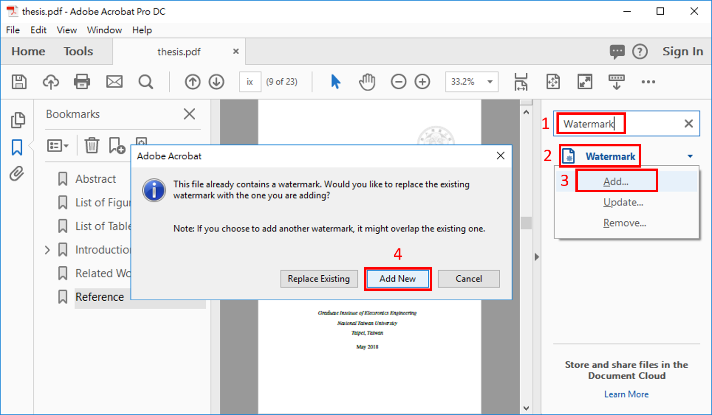Go to previous page arrow
The width and height of the screenshot is (712, 415).
tap(192, 82)
